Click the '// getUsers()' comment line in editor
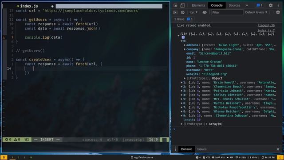 click(x=30, y=51)
